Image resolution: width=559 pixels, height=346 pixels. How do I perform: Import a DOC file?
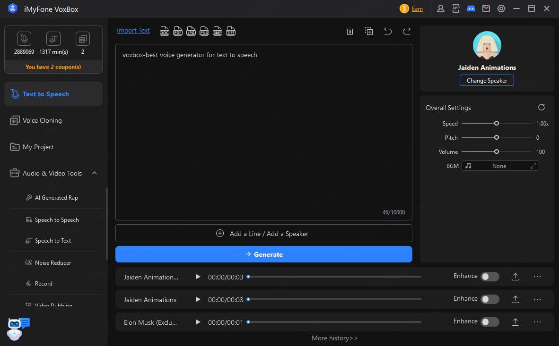tap(165, 31)
